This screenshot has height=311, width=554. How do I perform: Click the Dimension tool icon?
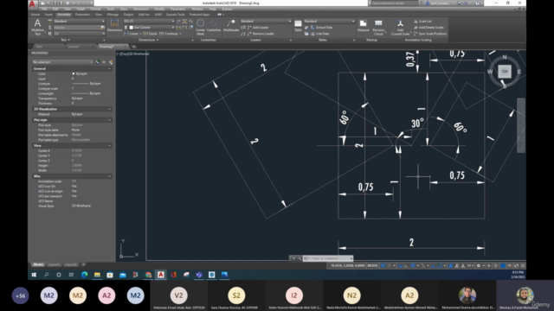tap(114, 26)
